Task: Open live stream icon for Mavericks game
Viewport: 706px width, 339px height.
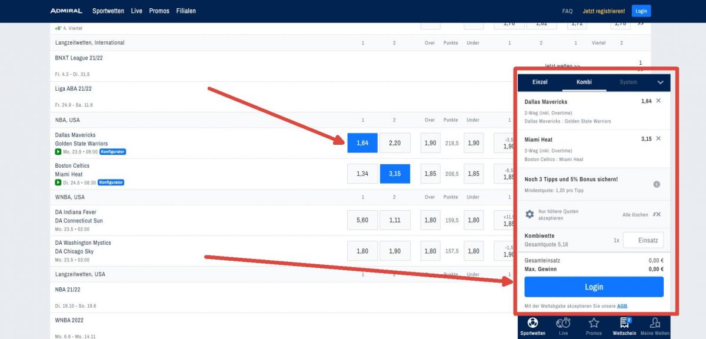Action: point(58,152)
